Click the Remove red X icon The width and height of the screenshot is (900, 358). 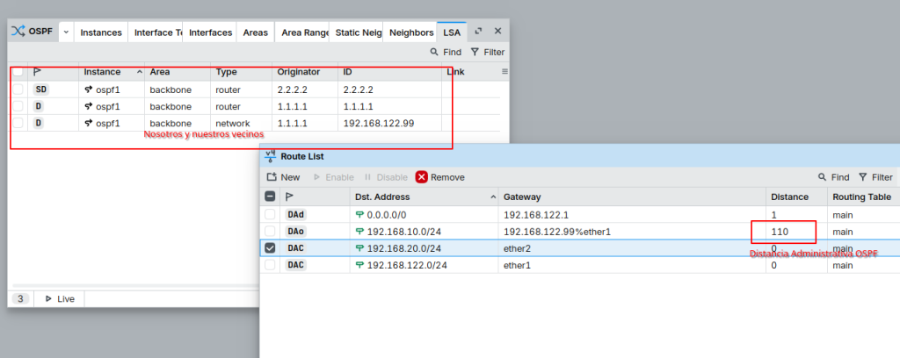(x=422, y=177)
